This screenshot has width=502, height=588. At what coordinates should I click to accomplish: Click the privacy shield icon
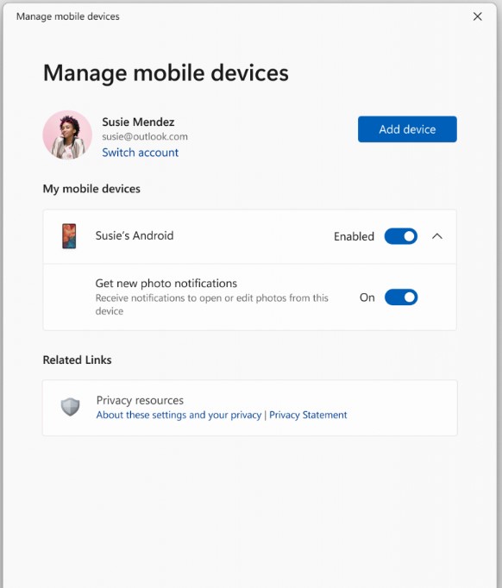pos(70,407)
